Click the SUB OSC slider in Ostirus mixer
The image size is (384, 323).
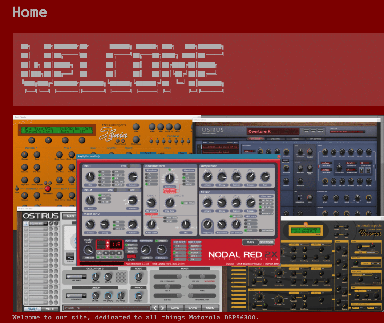pyautogui.click(x=167, y=295)
